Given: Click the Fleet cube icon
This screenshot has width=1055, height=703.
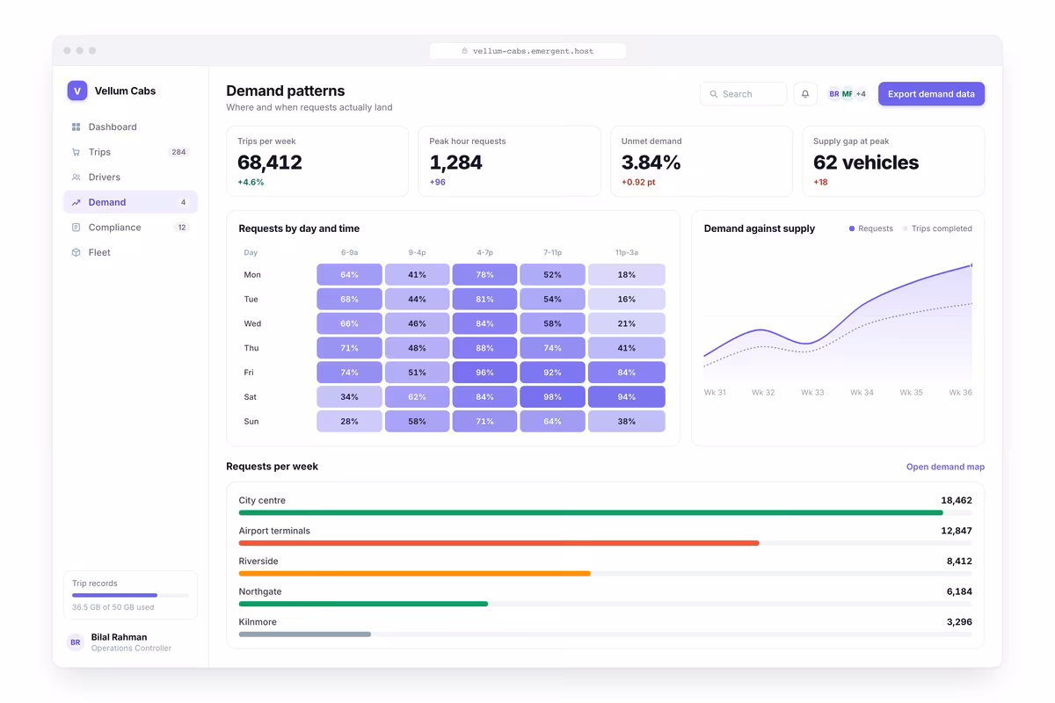Looking at the screenshot, I should point(76,252).
